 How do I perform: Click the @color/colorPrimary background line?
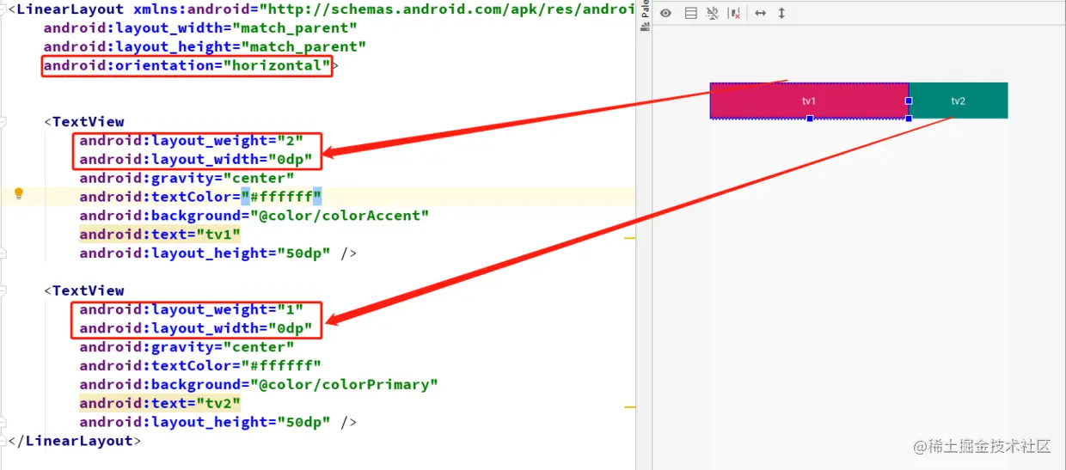coord(259,384)
